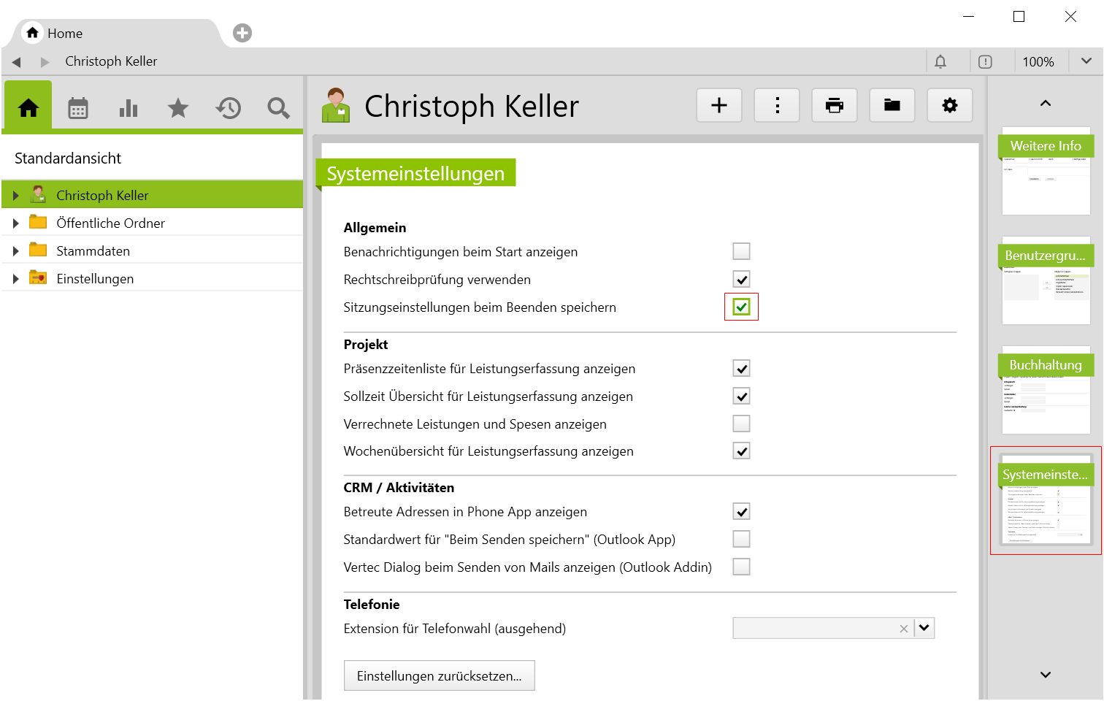Open the Buchhaltung page thumbnail

[x=1046, y=391]
